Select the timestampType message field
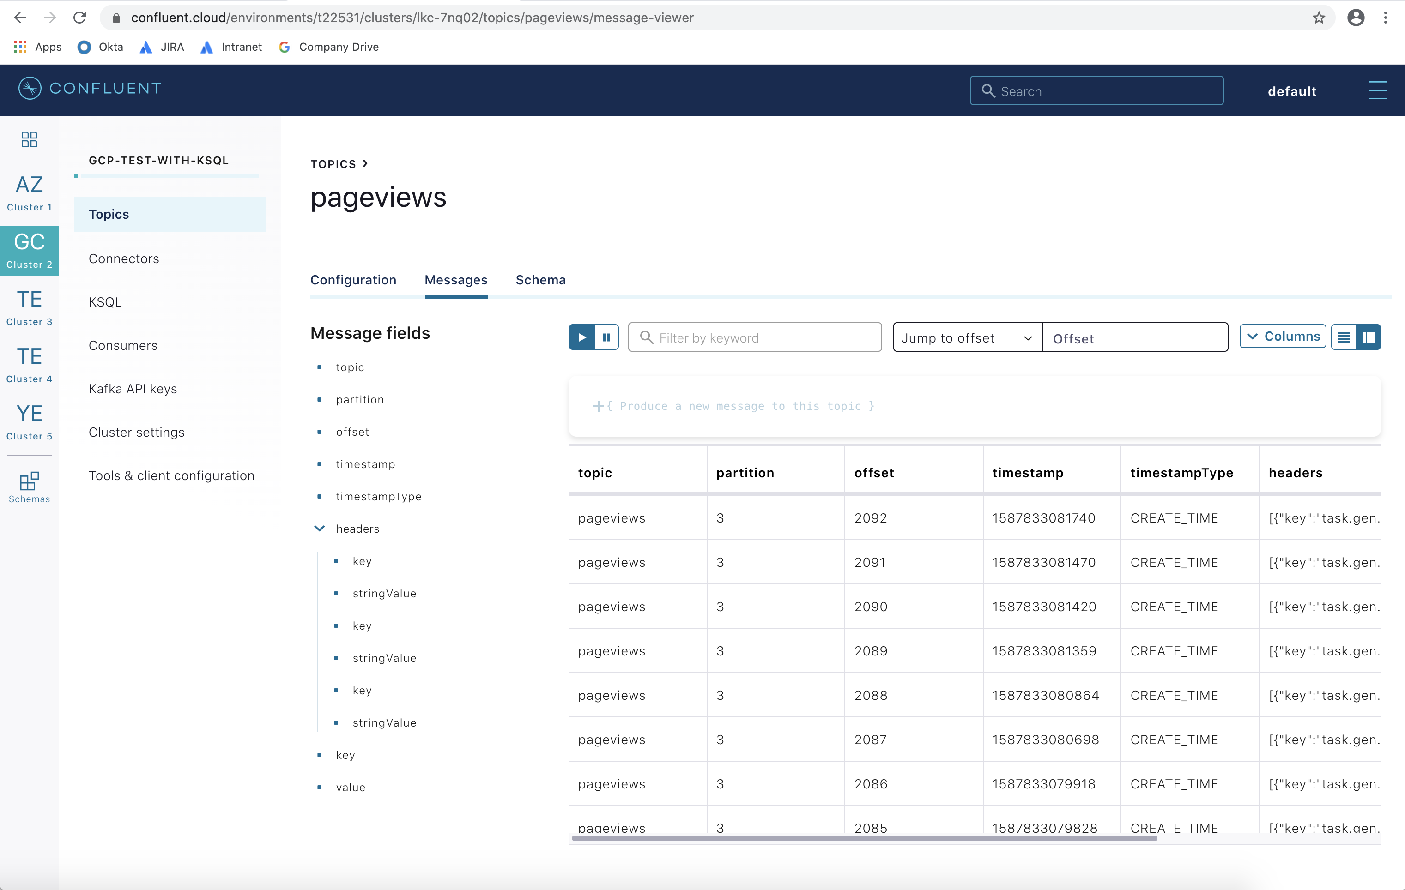The image size is (1405, 890). (378, 496)
